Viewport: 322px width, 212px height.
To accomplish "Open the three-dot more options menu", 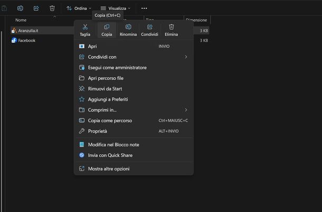I will [144, 8].
